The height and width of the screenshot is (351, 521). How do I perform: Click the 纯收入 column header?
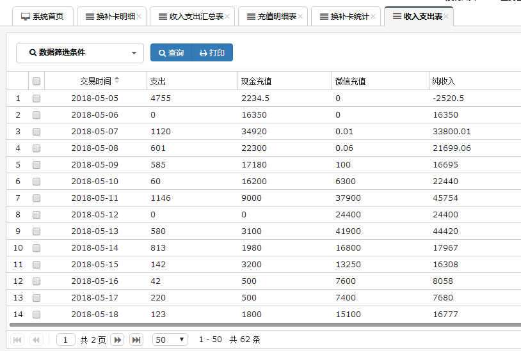(444, 81)
